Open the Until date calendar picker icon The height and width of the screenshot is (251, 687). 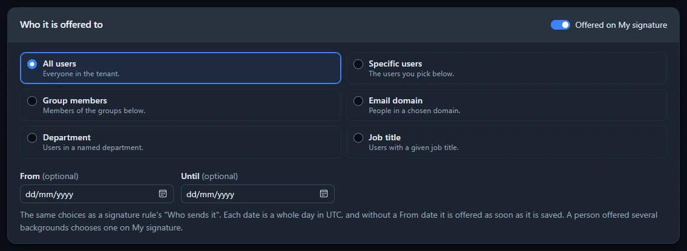[x=324, y=194]
